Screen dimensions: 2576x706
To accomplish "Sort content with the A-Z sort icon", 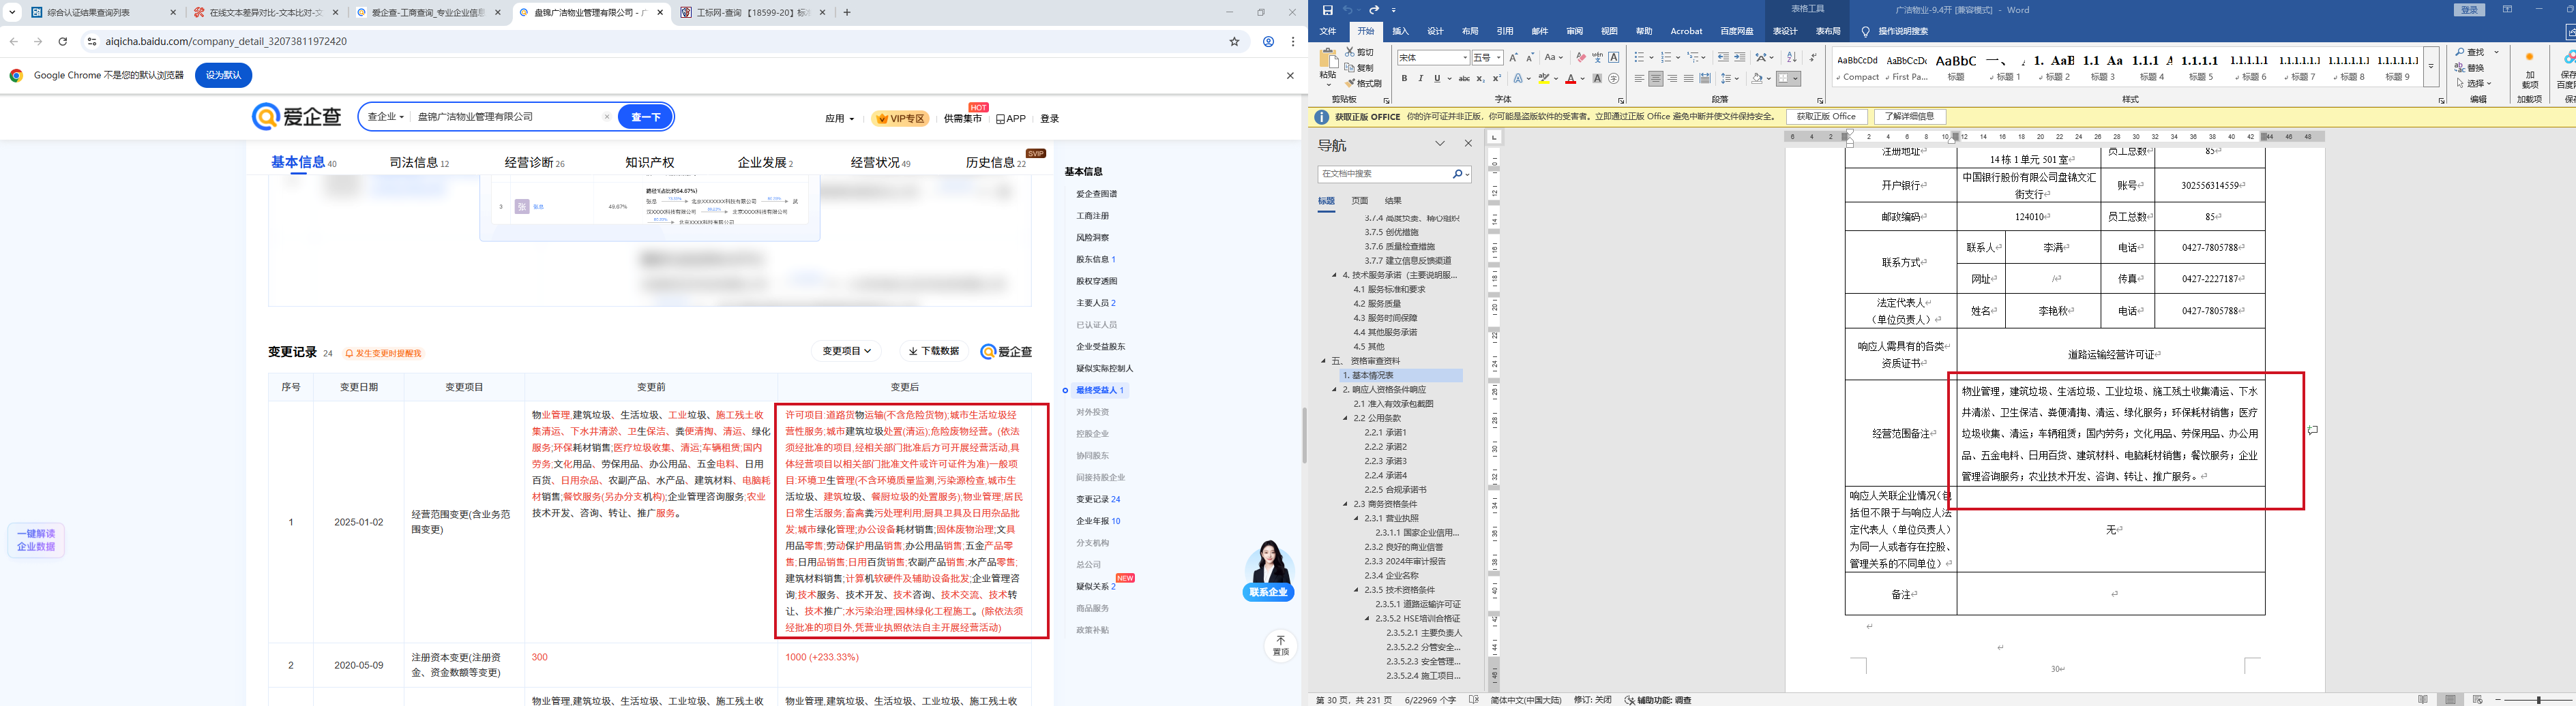I will (x=1792, y=58).
